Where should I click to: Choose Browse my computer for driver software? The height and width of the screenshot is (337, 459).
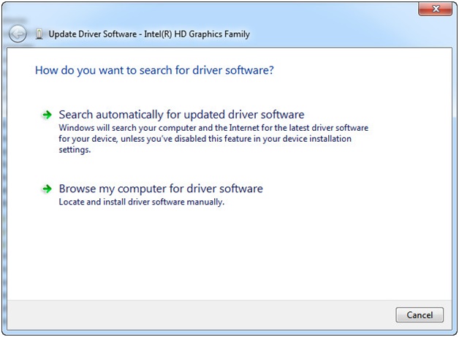160,189
